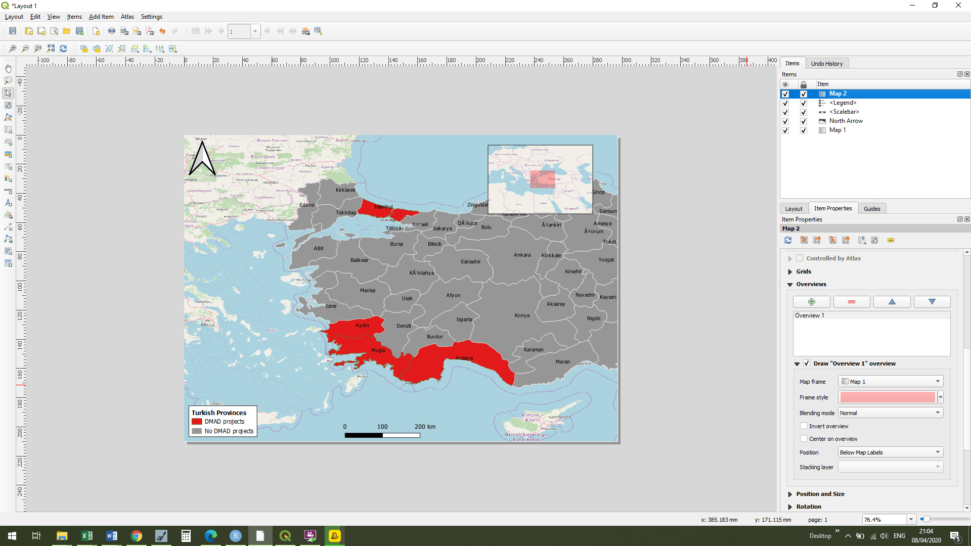Select the Add Legend tool
The image size is (971, 546).
(x=8, y=178)
